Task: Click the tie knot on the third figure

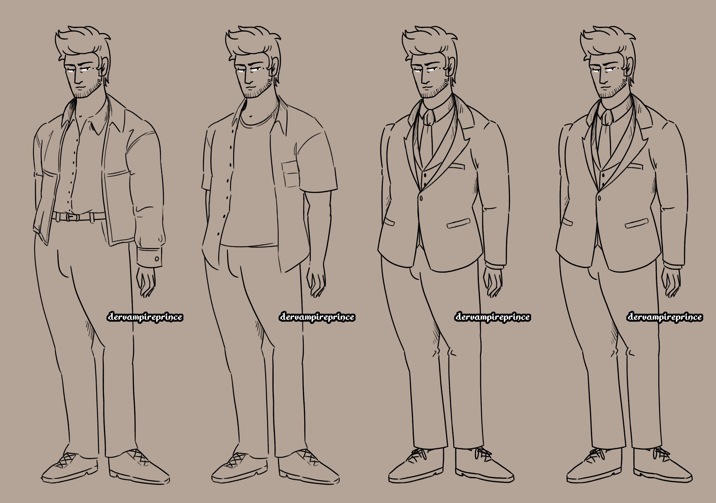Action: point(429,117)
